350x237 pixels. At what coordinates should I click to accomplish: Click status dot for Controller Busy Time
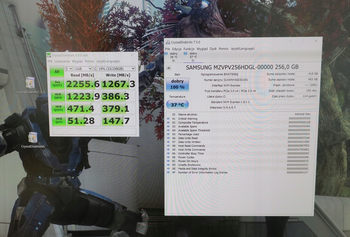pos(168,153)
